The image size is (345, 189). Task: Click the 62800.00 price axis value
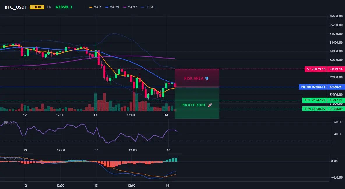(x=336, y=77)
